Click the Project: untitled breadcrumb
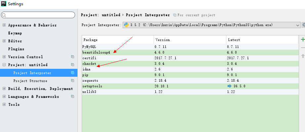Screen dimensions: 305x132 (101, 15)
